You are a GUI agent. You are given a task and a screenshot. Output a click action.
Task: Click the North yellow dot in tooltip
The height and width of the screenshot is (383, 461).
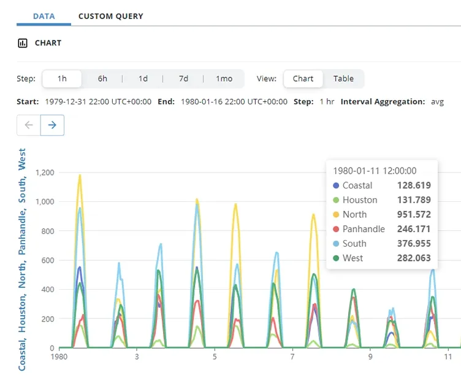tap(336, 215)
